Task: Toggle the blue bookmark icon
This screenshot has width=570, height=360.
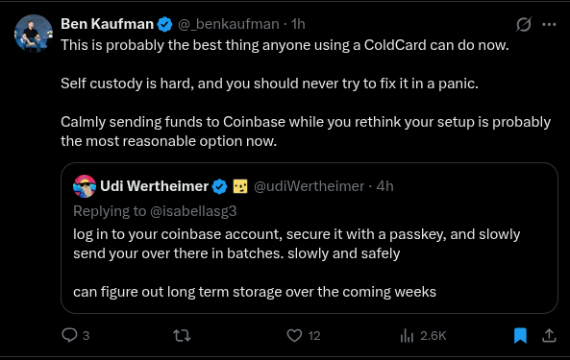Action: [x=520, y=335]
